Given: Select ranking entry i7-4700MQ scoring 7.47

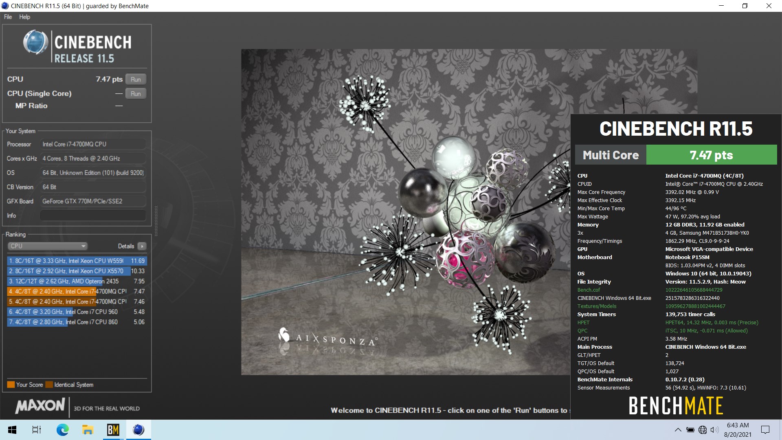Looking at the screenshot, I should tap(77, 291).
